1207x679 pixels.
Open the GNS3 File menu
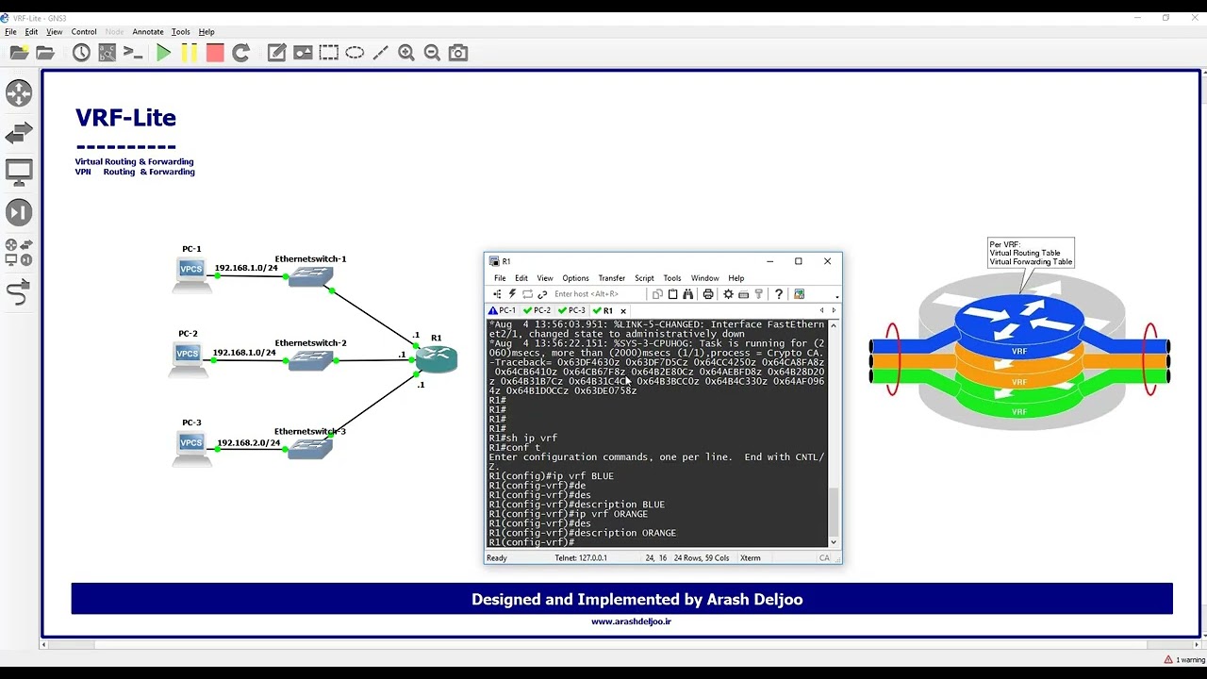[x=10, y=32]
